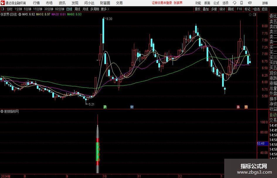The height and width of the screenshot is (178, 277).
Task: Switch to 60分钟 period tab
Action: pyautogui.click(x=60, y=9)
